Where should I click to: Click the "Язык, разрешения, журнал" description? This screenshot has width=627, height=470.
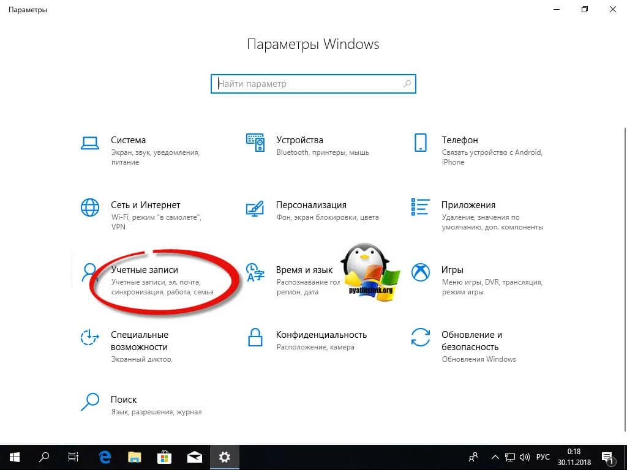click(x=156, y=412)
